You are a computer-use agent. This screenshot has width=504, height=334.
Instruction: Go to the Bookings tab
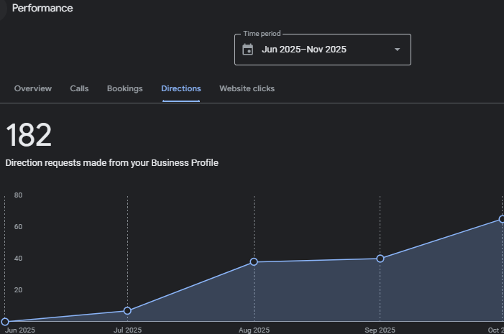pyautogui.click(x=124, y=88)
